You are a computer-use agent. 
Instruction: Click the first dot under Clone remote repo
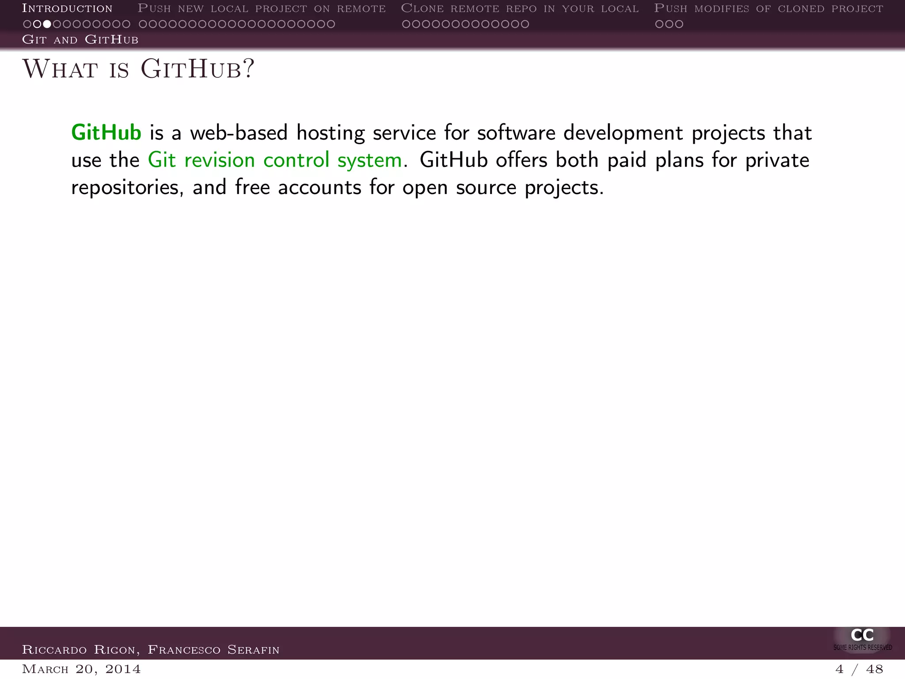tap(406, 24)
